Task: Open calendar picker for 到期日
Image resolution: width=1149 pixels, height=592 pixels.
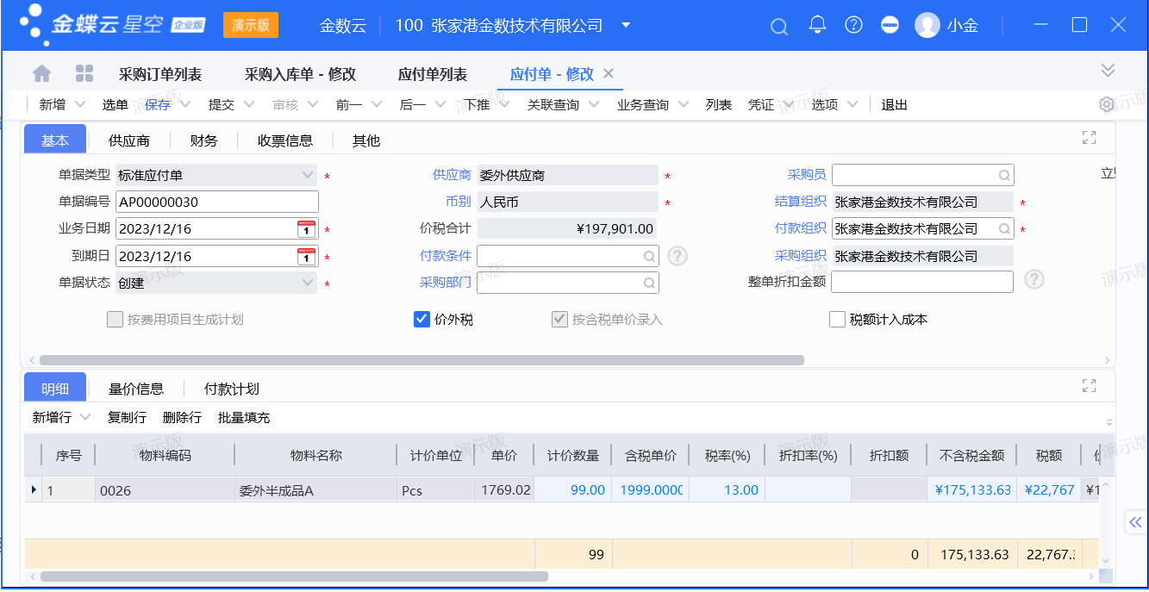Action: tap(306, 257)
